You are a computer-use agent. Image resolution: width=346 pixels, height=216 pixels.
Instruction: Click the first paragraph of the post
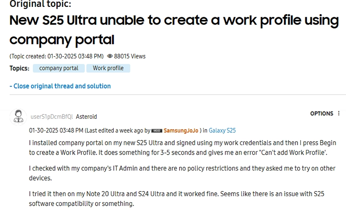point(183,148)
